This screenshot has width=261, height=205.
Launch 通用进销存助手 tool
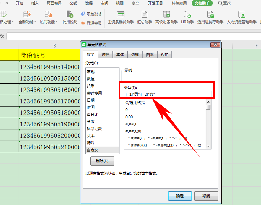pos(210,17)
